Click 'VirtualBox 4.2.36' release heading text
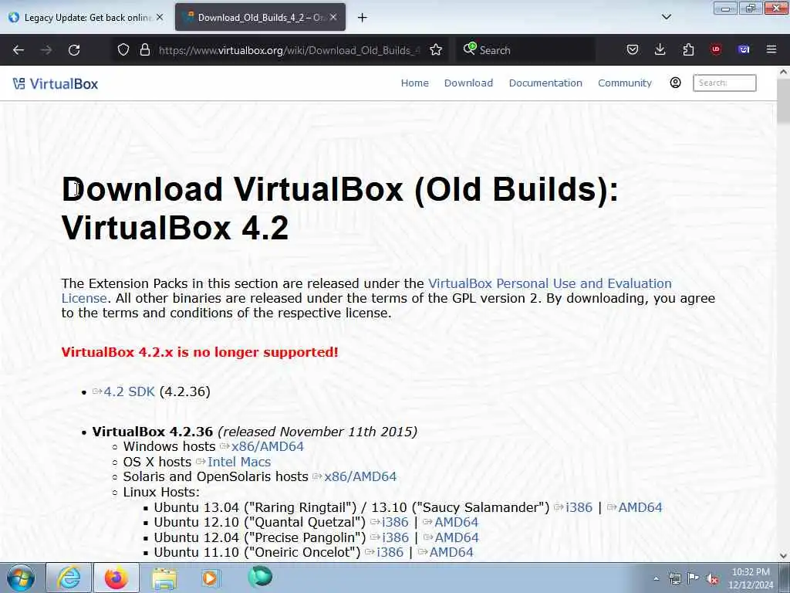This screenshot has height=593, width=790. [153, 432]
